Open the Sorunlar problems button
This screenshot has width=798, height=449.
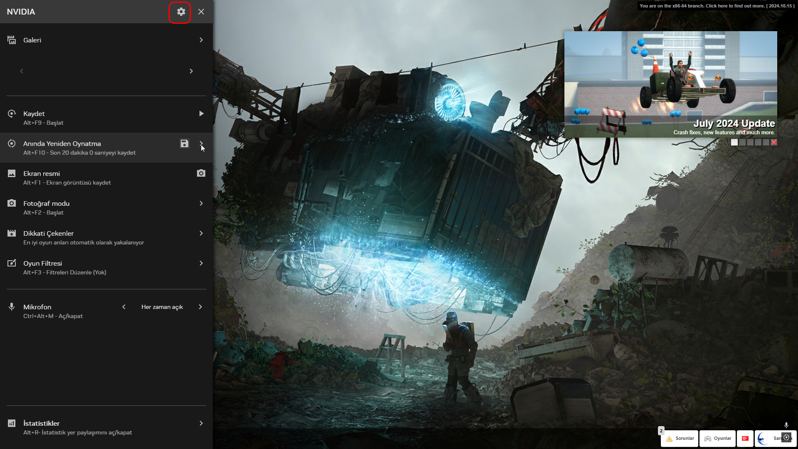(680, 439)
